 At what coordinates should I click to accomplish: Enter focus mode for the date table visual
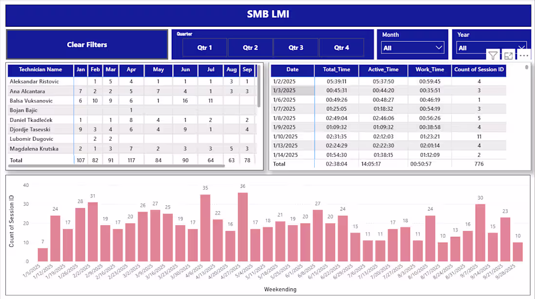click(508, 55)
